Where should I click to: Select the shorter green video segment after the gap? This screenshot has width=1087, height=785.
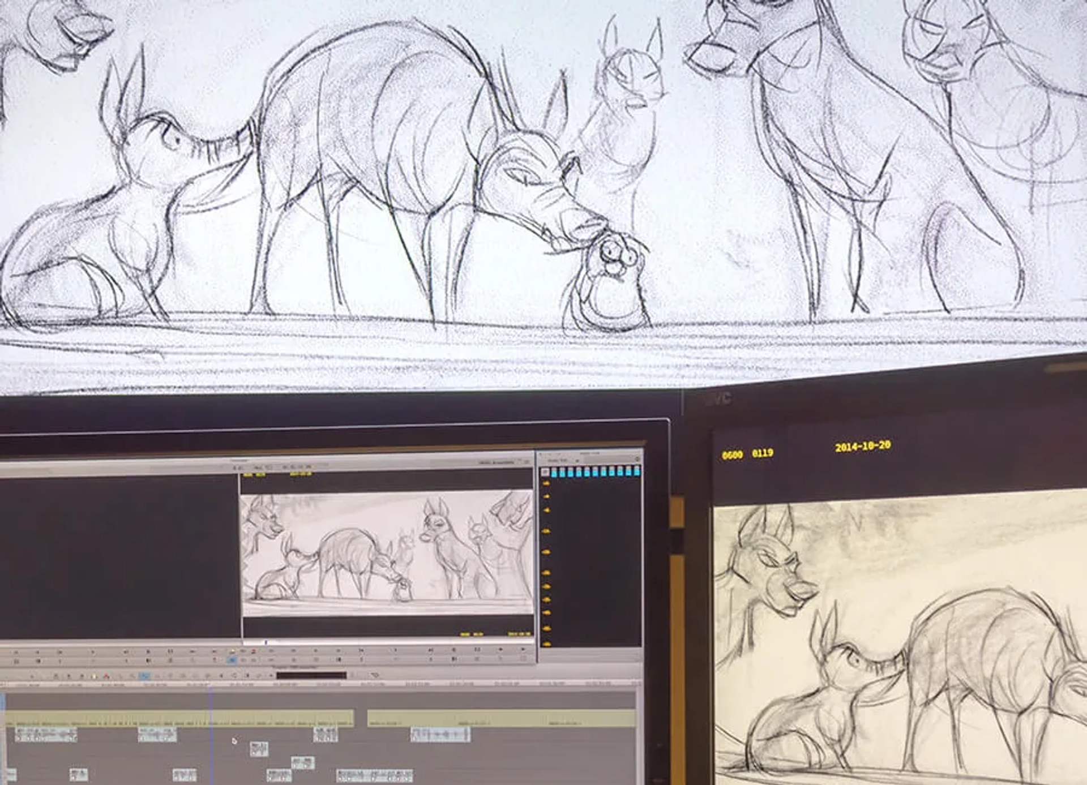[501, 719]
